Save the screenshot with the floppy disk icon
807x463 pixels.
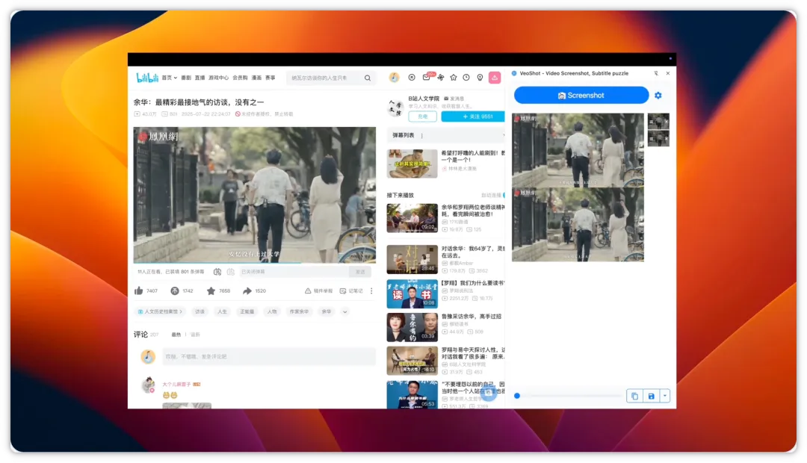point(651,396)
